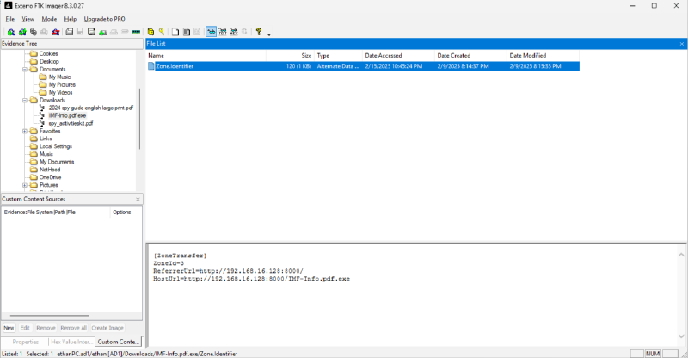Click the Custom Content horizontal scrollbar
Viewport: 688px width, 358px height.
click(x=50, y=315)
